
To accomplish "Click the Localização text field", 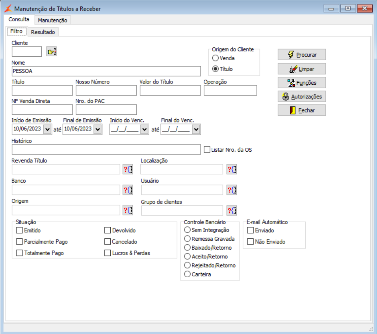I will [182, 169].
